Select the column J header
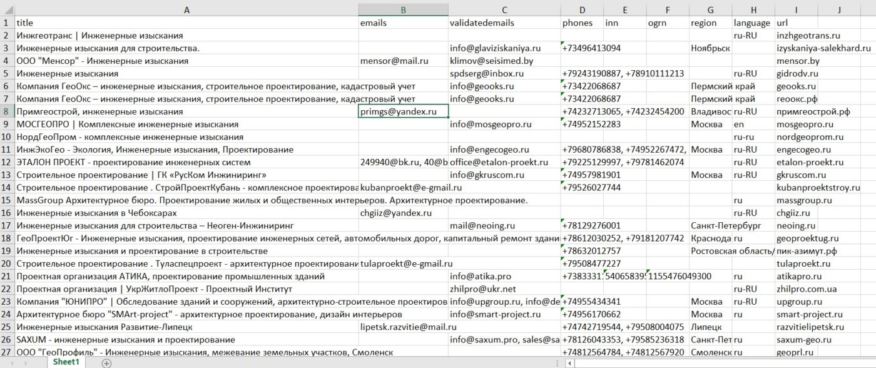The height and width of the screenshot is (368, 876). [838, 9]
